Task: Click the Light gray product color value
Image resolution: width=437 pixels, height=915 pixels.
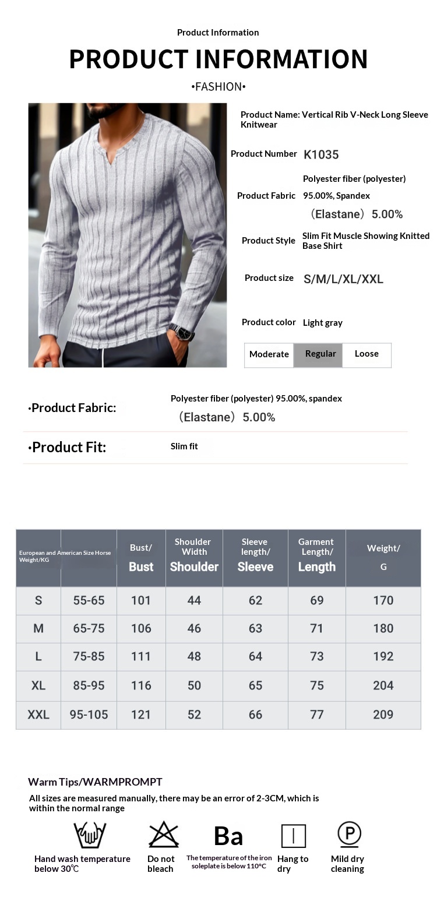Action: tap(323, 323)
